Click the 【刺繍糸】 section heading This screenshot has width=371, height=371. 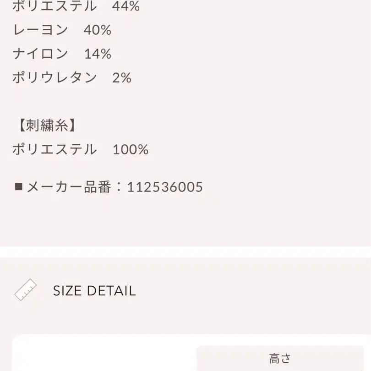coord(44,125)
